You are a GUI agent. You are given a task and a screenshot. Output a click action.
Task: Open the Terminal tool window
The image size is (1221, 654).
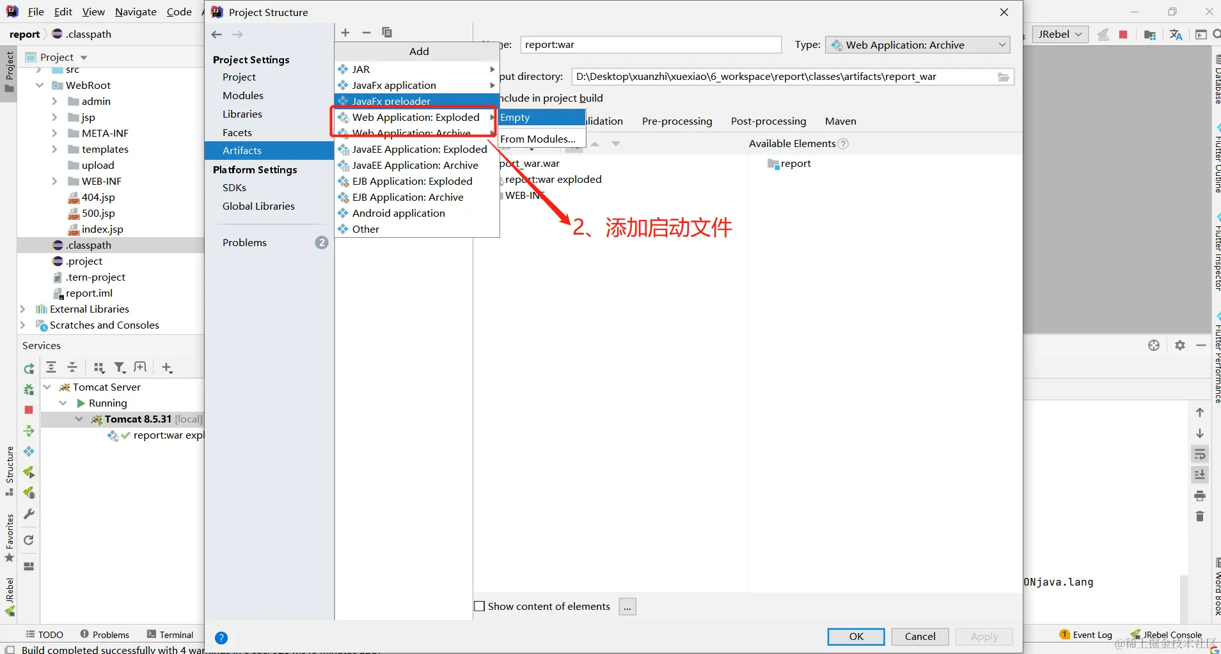tap(170, 635)
